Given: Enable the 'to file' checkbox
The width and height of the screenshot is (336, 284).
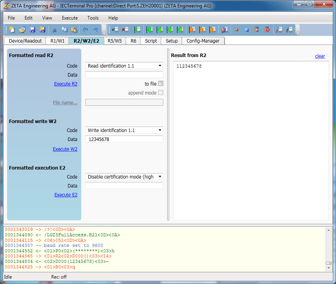Looking at the screenshot, I should [161, 84].
